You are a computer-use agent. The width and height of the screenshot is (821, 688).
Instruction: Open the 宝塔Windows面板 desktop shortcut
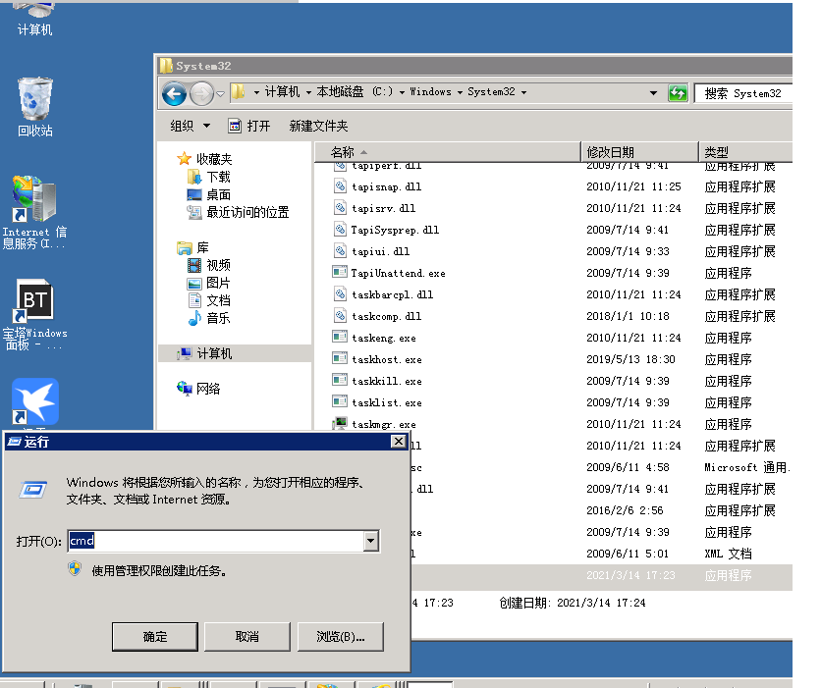point(34,299)
